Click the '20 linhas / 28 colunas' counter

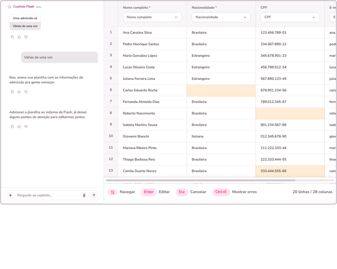coord(312,192)
